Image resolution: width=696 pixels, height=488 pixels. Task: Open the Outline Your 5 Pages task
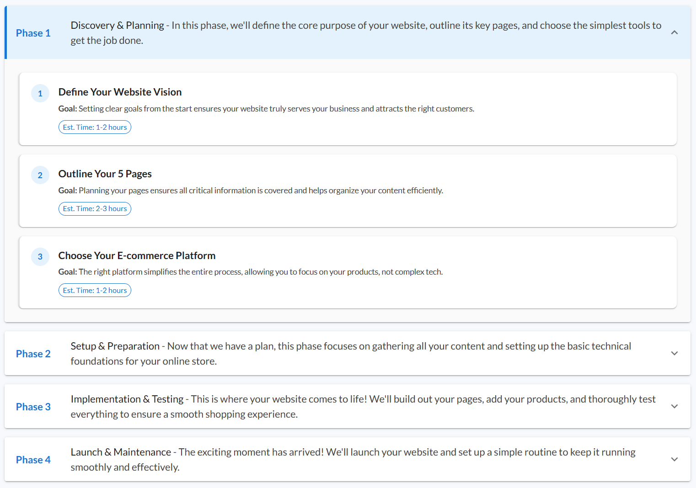tap(105, 174)
